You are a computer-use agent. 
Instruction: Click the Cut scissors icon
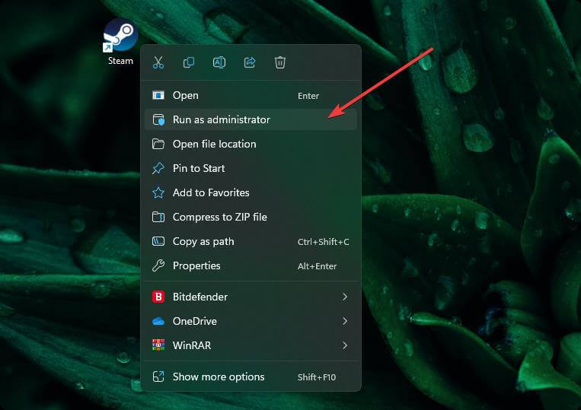158,62
